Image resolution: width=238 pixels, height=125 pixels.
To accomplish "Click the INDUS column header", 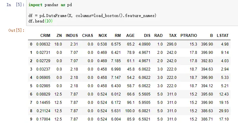I will point(72,36).
